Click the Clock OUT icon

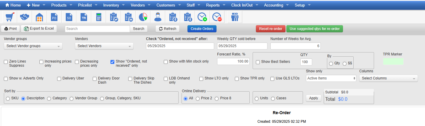[217, 17]
